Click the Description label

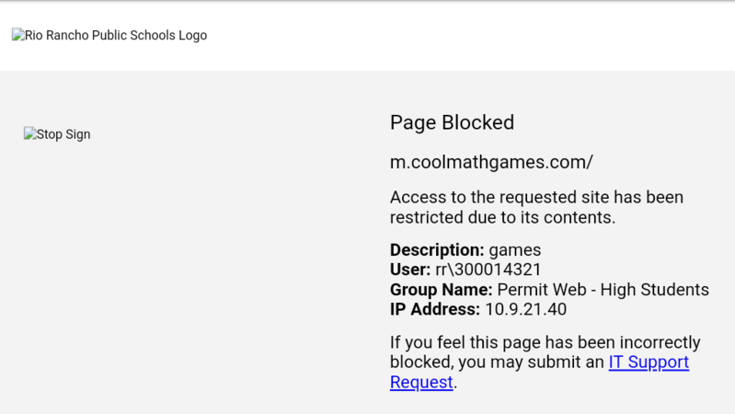436,250
